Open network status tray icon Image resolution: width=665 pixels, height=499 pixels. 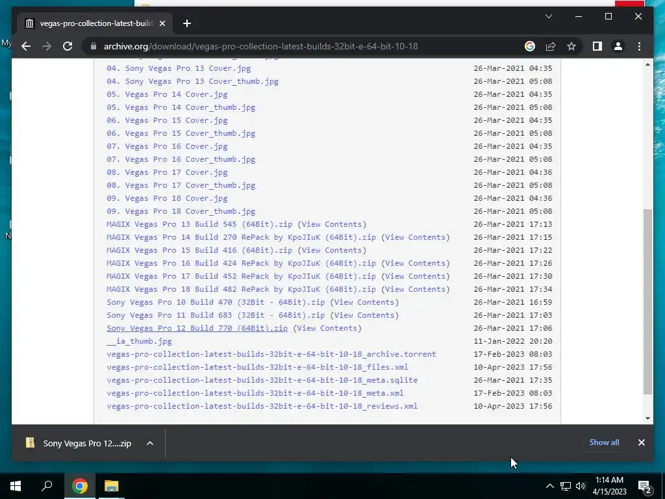click(566, 486)
